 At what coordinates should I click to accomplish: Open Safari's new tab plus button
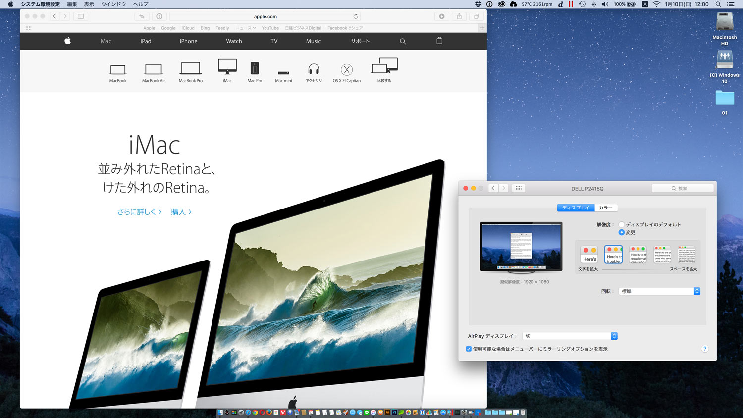[482, 28]
